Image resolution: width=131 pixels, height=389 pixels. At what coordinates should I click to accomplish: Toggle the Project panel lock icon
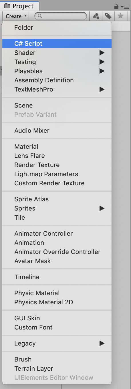coord(116,6)
